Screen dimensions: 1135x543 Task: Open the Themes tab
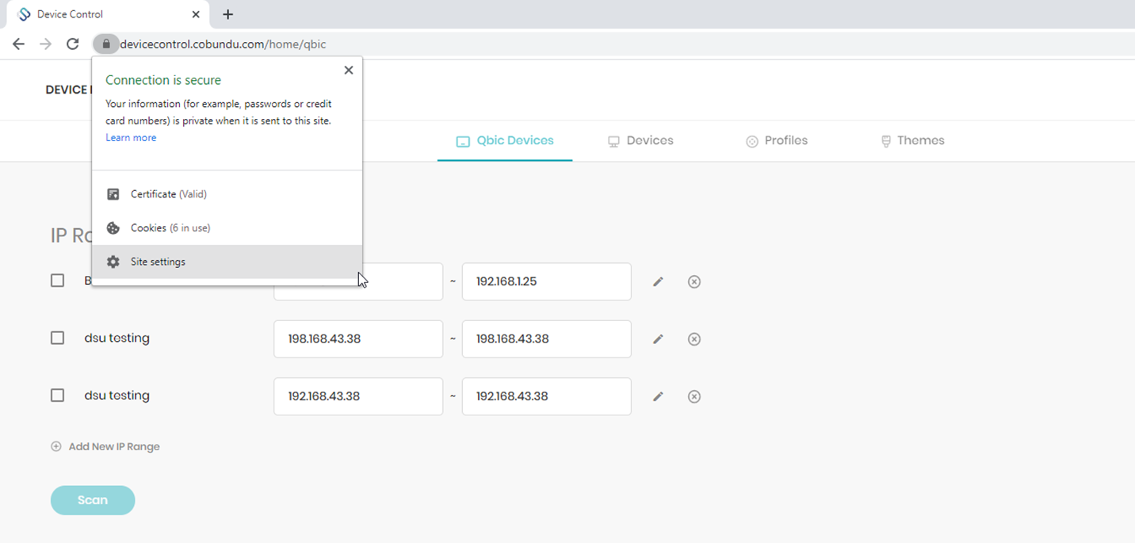(x=912, y=141)
